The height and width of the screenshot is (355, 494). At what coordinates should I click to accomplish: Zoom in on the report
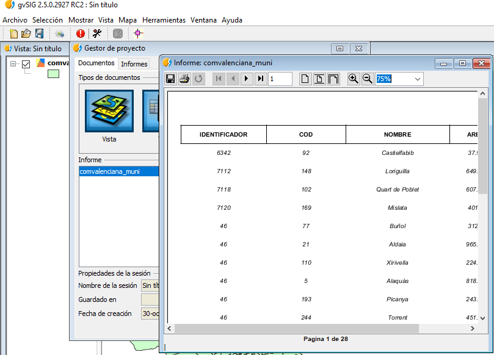pos(353,79)
